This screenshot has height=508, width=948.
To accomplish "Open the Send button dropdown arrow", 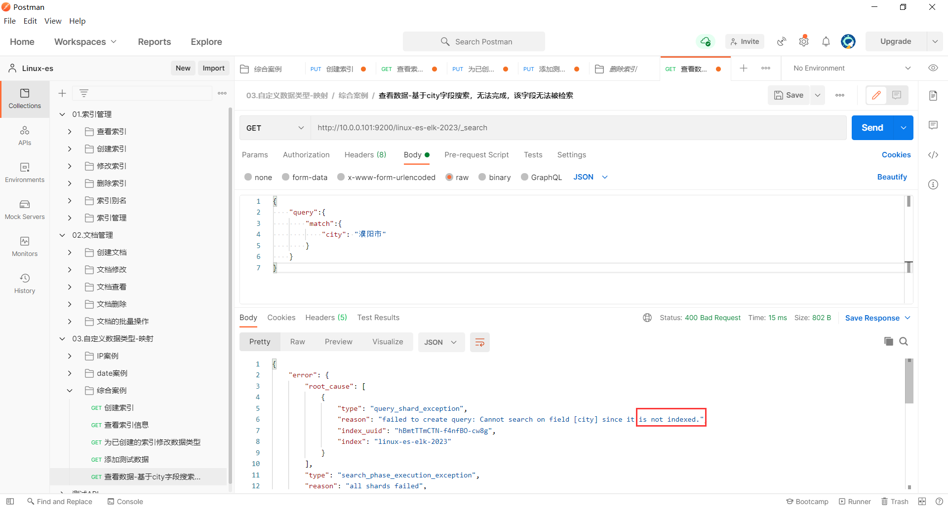I will (904, 128).
